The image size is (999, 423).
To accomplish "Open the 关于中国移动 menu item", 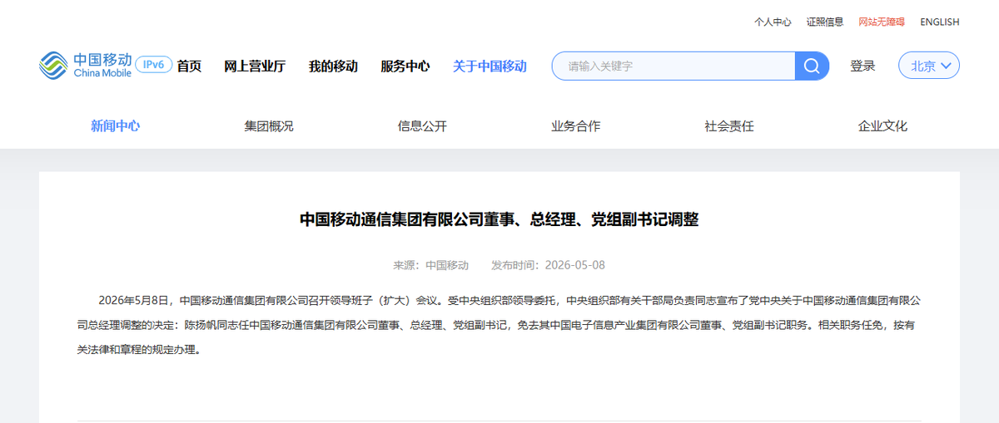I will click(490, 66).
